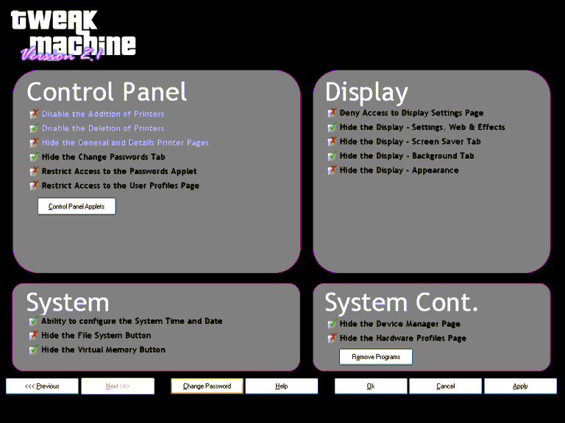Uncheck Hide the Display Background Tab
The width and height of the screenshot is (565, 423).
332,156
